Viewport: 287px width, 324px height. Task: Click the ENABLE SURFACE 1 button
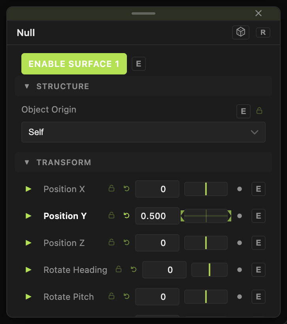pos(74,64)
